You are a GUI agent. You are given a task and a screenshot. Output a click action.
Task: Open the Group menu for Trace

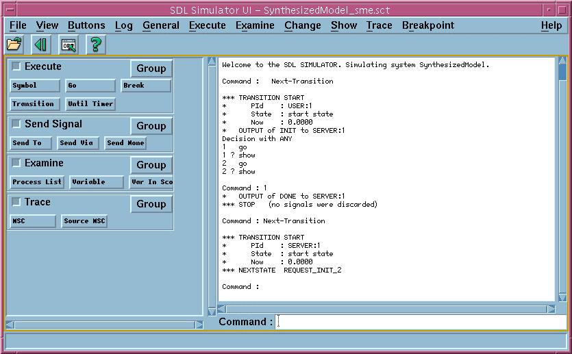pos(151,204)
